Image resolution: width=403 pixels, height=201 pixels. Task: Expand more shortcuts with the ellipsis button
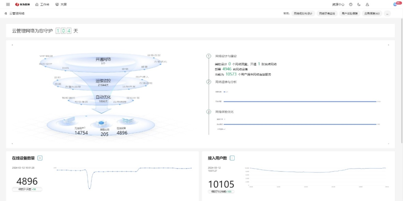click(387, 13)
